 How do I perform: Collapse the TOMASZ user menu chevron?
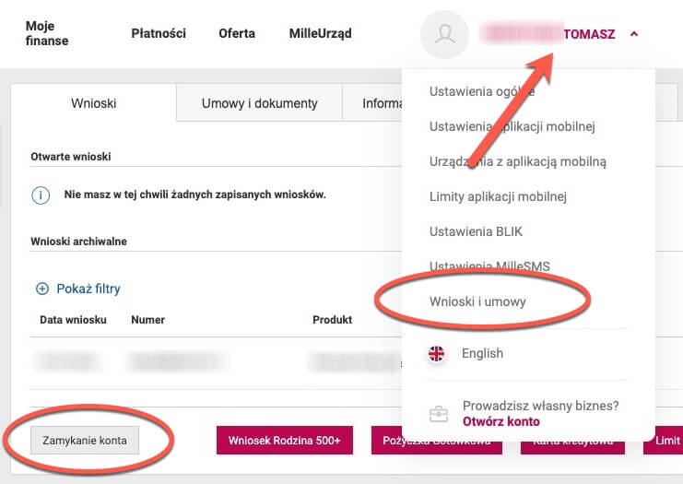tap(634, 34)
